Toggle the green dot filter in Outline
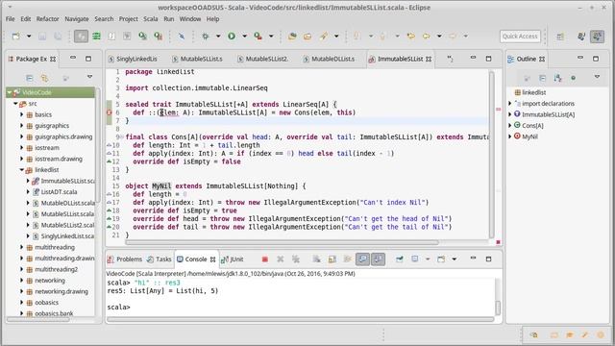 (x=573, y=78)
